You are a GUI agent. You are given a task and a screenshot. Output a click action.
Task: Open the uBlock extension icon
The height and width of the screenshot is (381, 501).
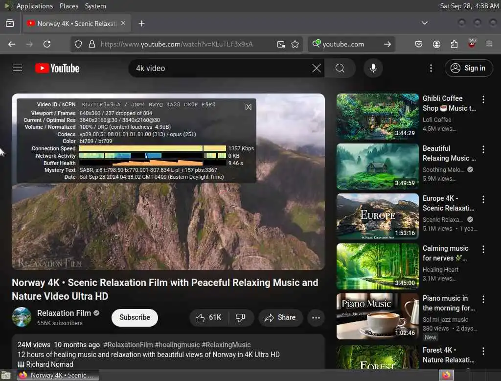[472, 44]
